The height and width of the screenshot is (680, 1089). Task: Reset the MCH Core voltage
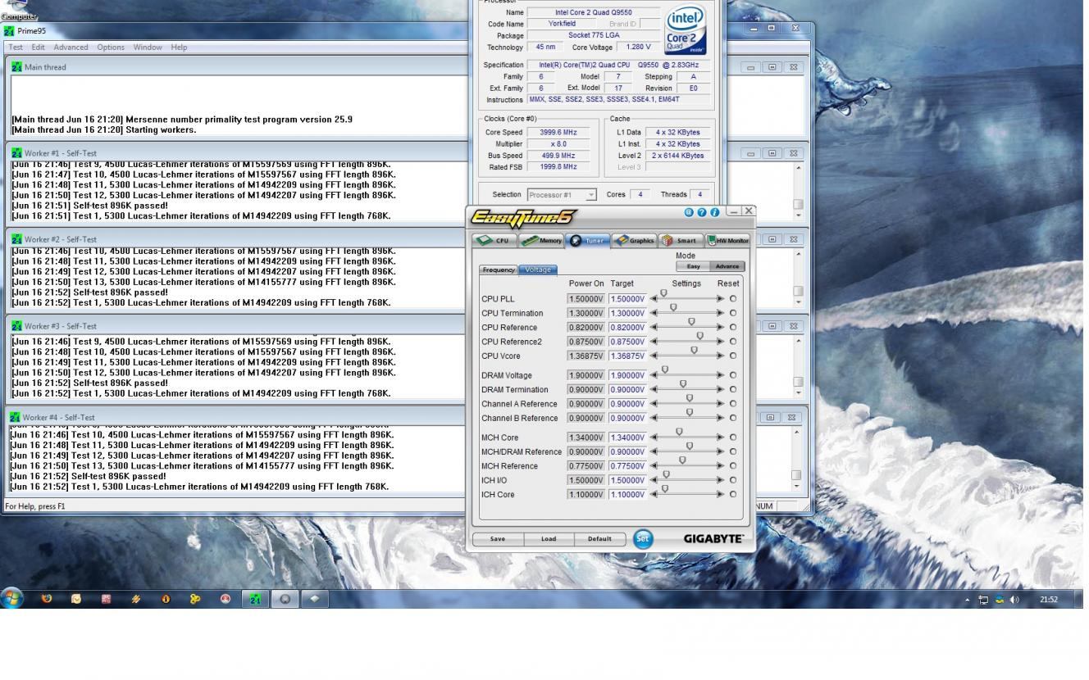pyautogui.click(x=733, y=437)
